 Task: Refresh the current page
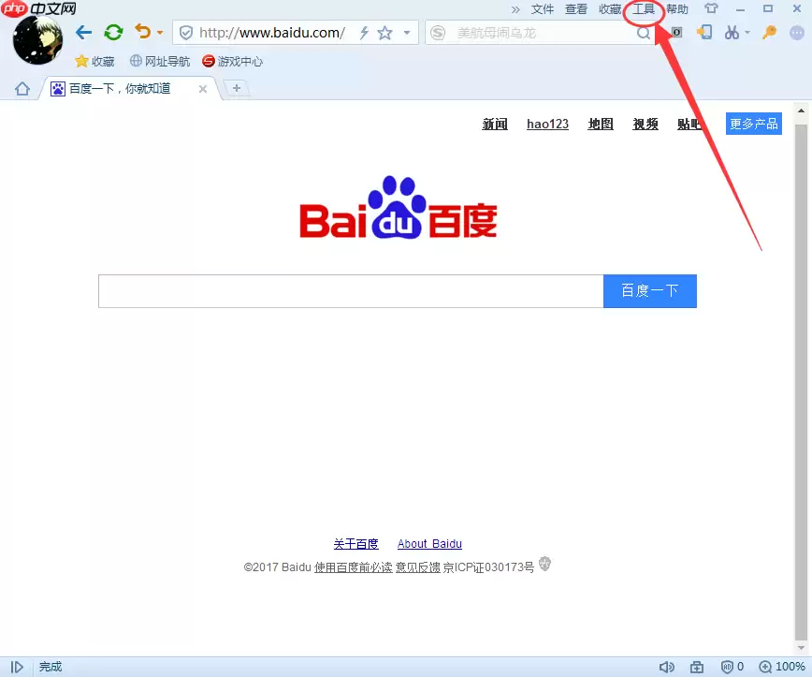(x=113, y=31)
